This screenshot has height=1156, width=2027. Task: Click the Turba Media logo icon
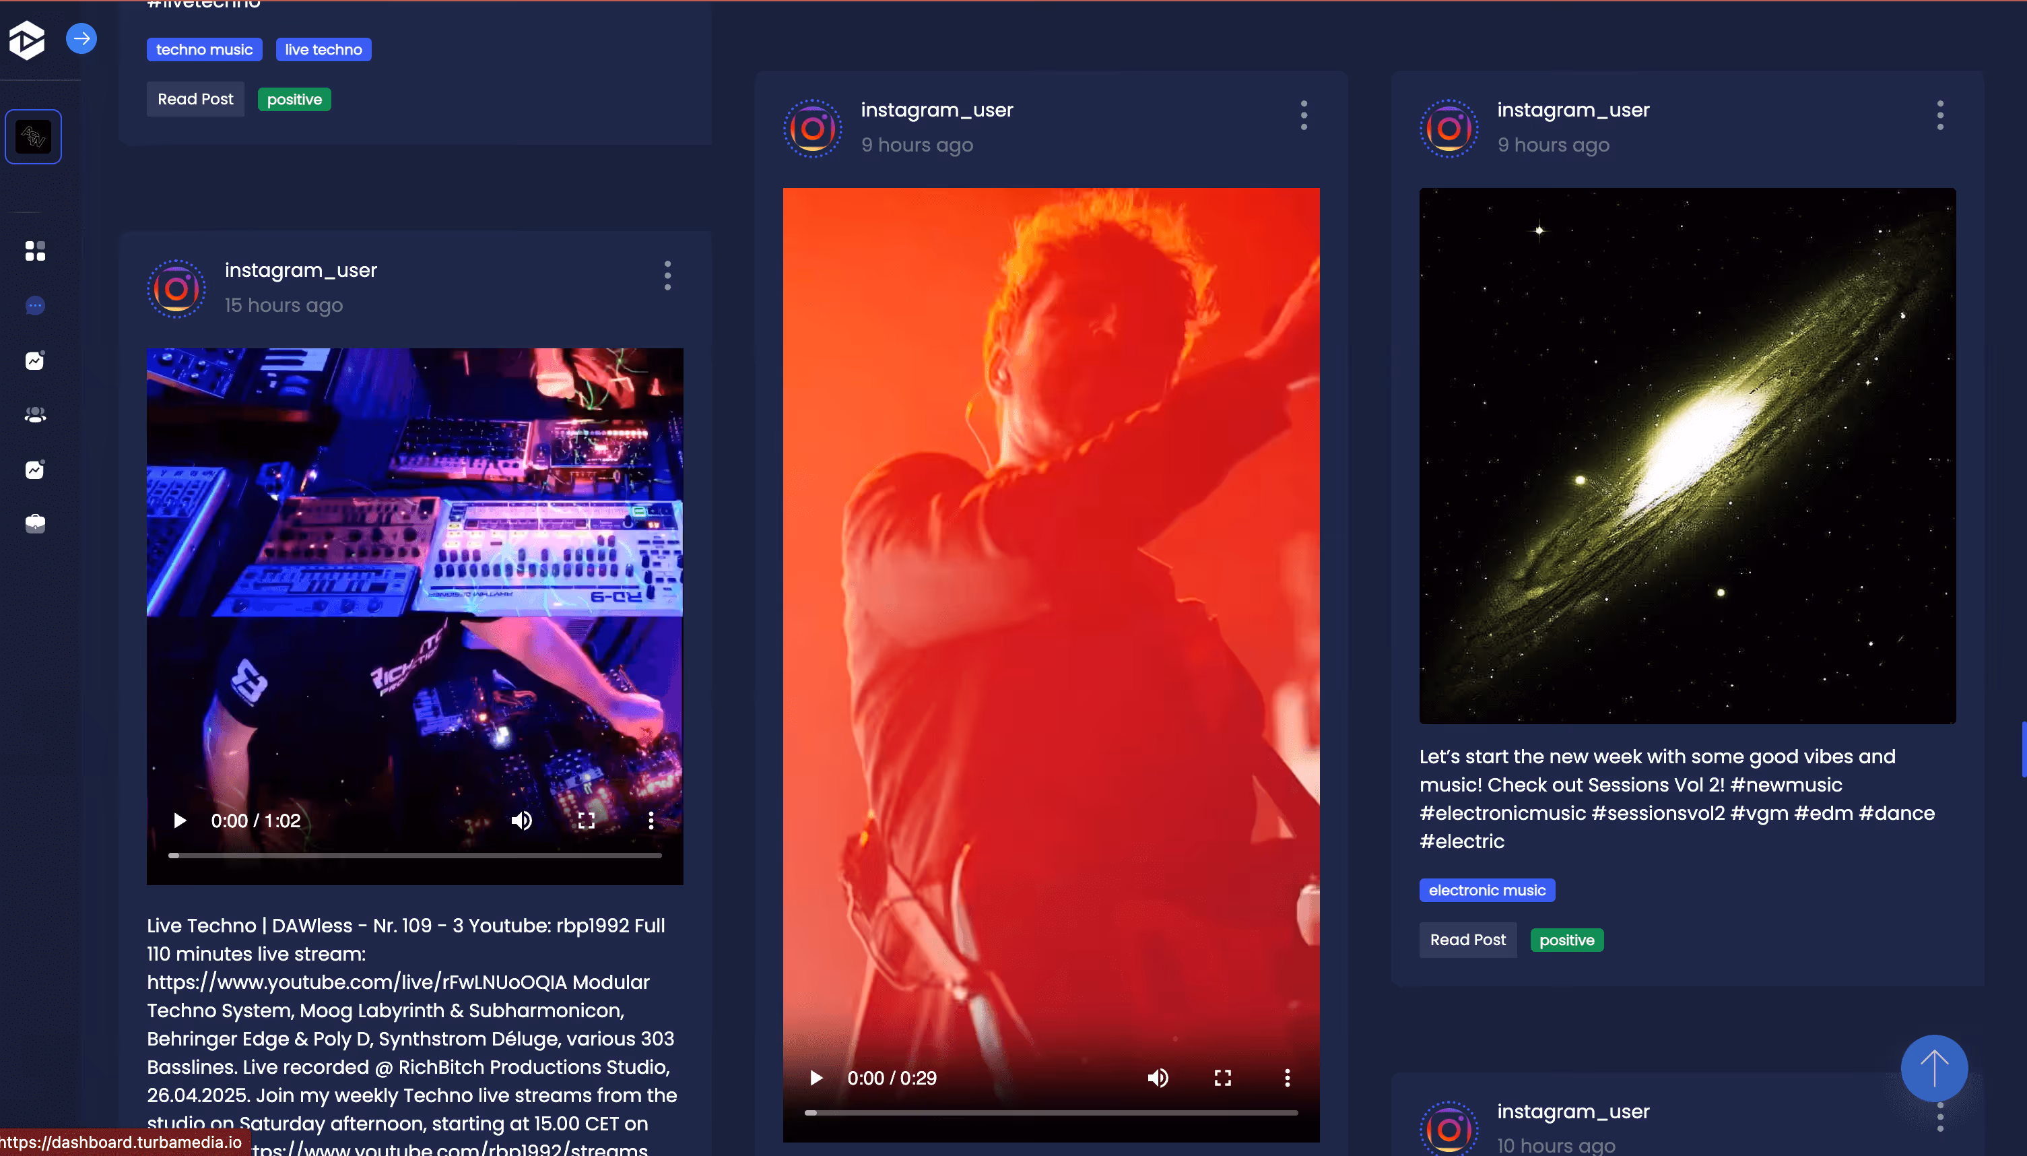click(26, 40)
